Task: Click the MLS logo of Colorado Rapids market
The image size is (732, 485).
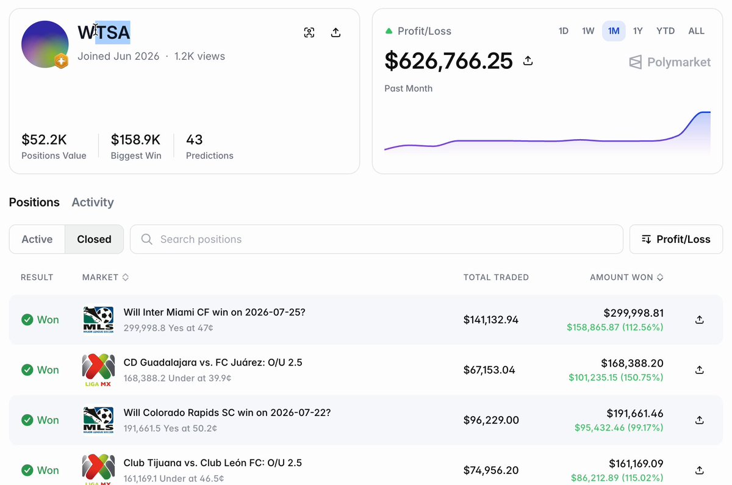Action: [98, 420]
